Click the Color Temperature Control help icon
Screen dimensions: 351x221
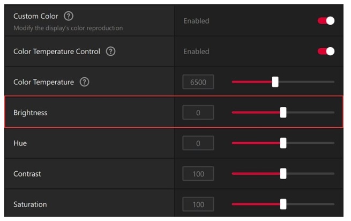click(x=110, y=51)
